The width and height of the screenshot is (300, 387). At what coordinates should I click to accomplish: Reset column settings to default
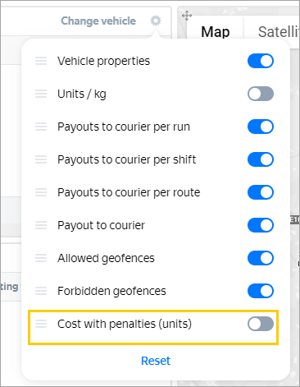[x=156, y=361]
